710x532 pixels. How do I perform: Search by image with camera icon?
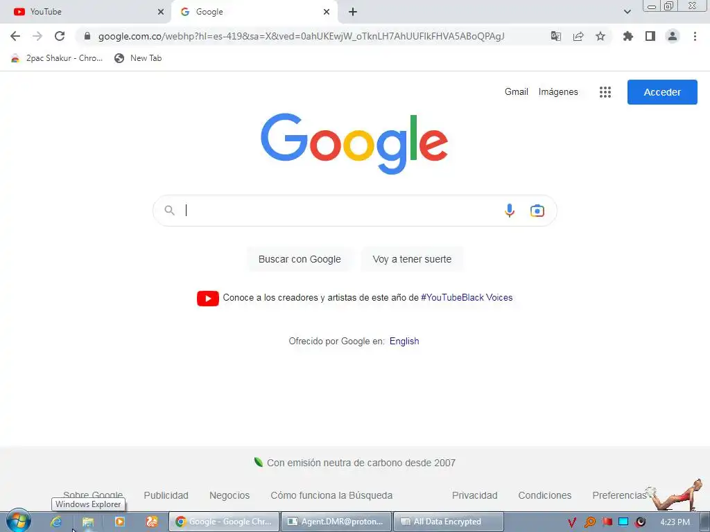coord(537,211)
